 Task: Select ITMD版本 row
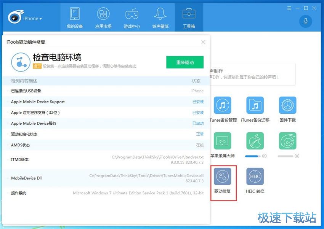(x=106, y=159)
